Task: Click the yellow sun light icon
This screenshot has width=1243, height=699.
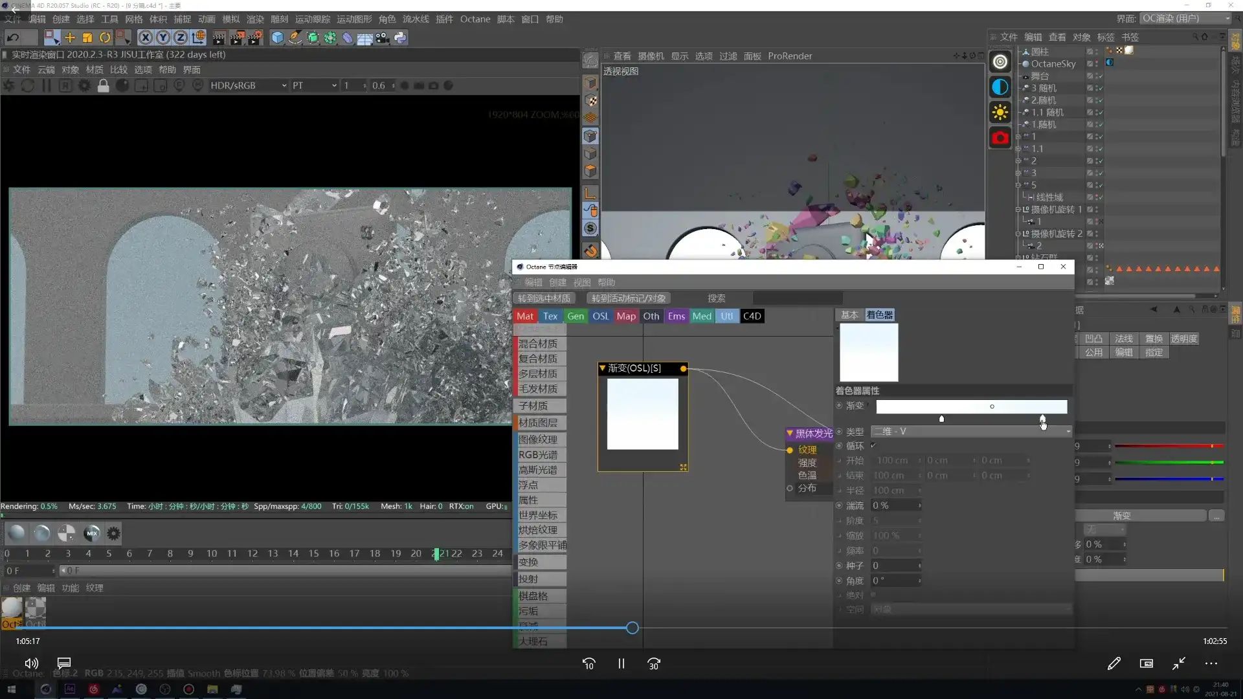Action: click(x=1000, y=113)
